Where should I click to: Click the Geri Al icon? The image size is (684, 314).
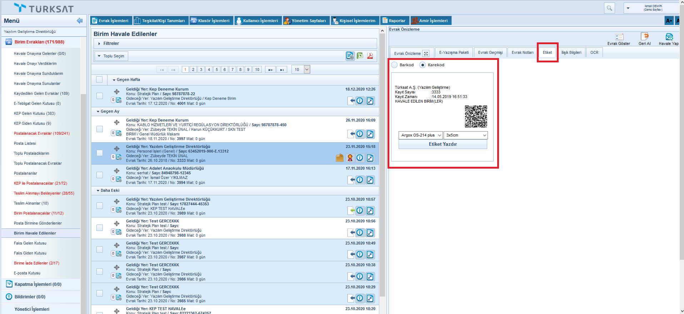[644, 37]
